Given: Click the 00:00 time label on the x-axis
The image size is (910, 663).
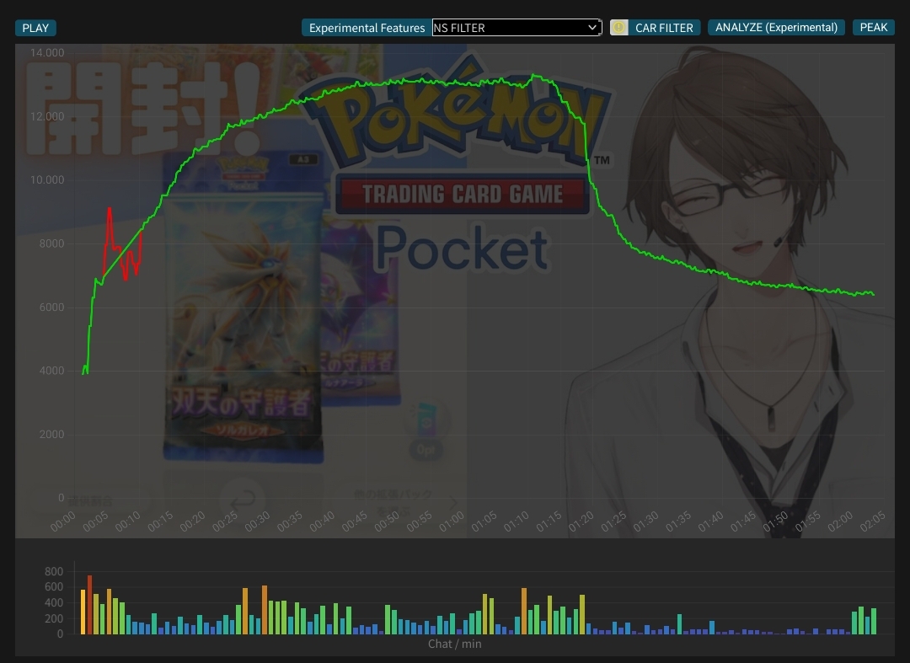Looking at the screenshot, I should tap(62, 521).
